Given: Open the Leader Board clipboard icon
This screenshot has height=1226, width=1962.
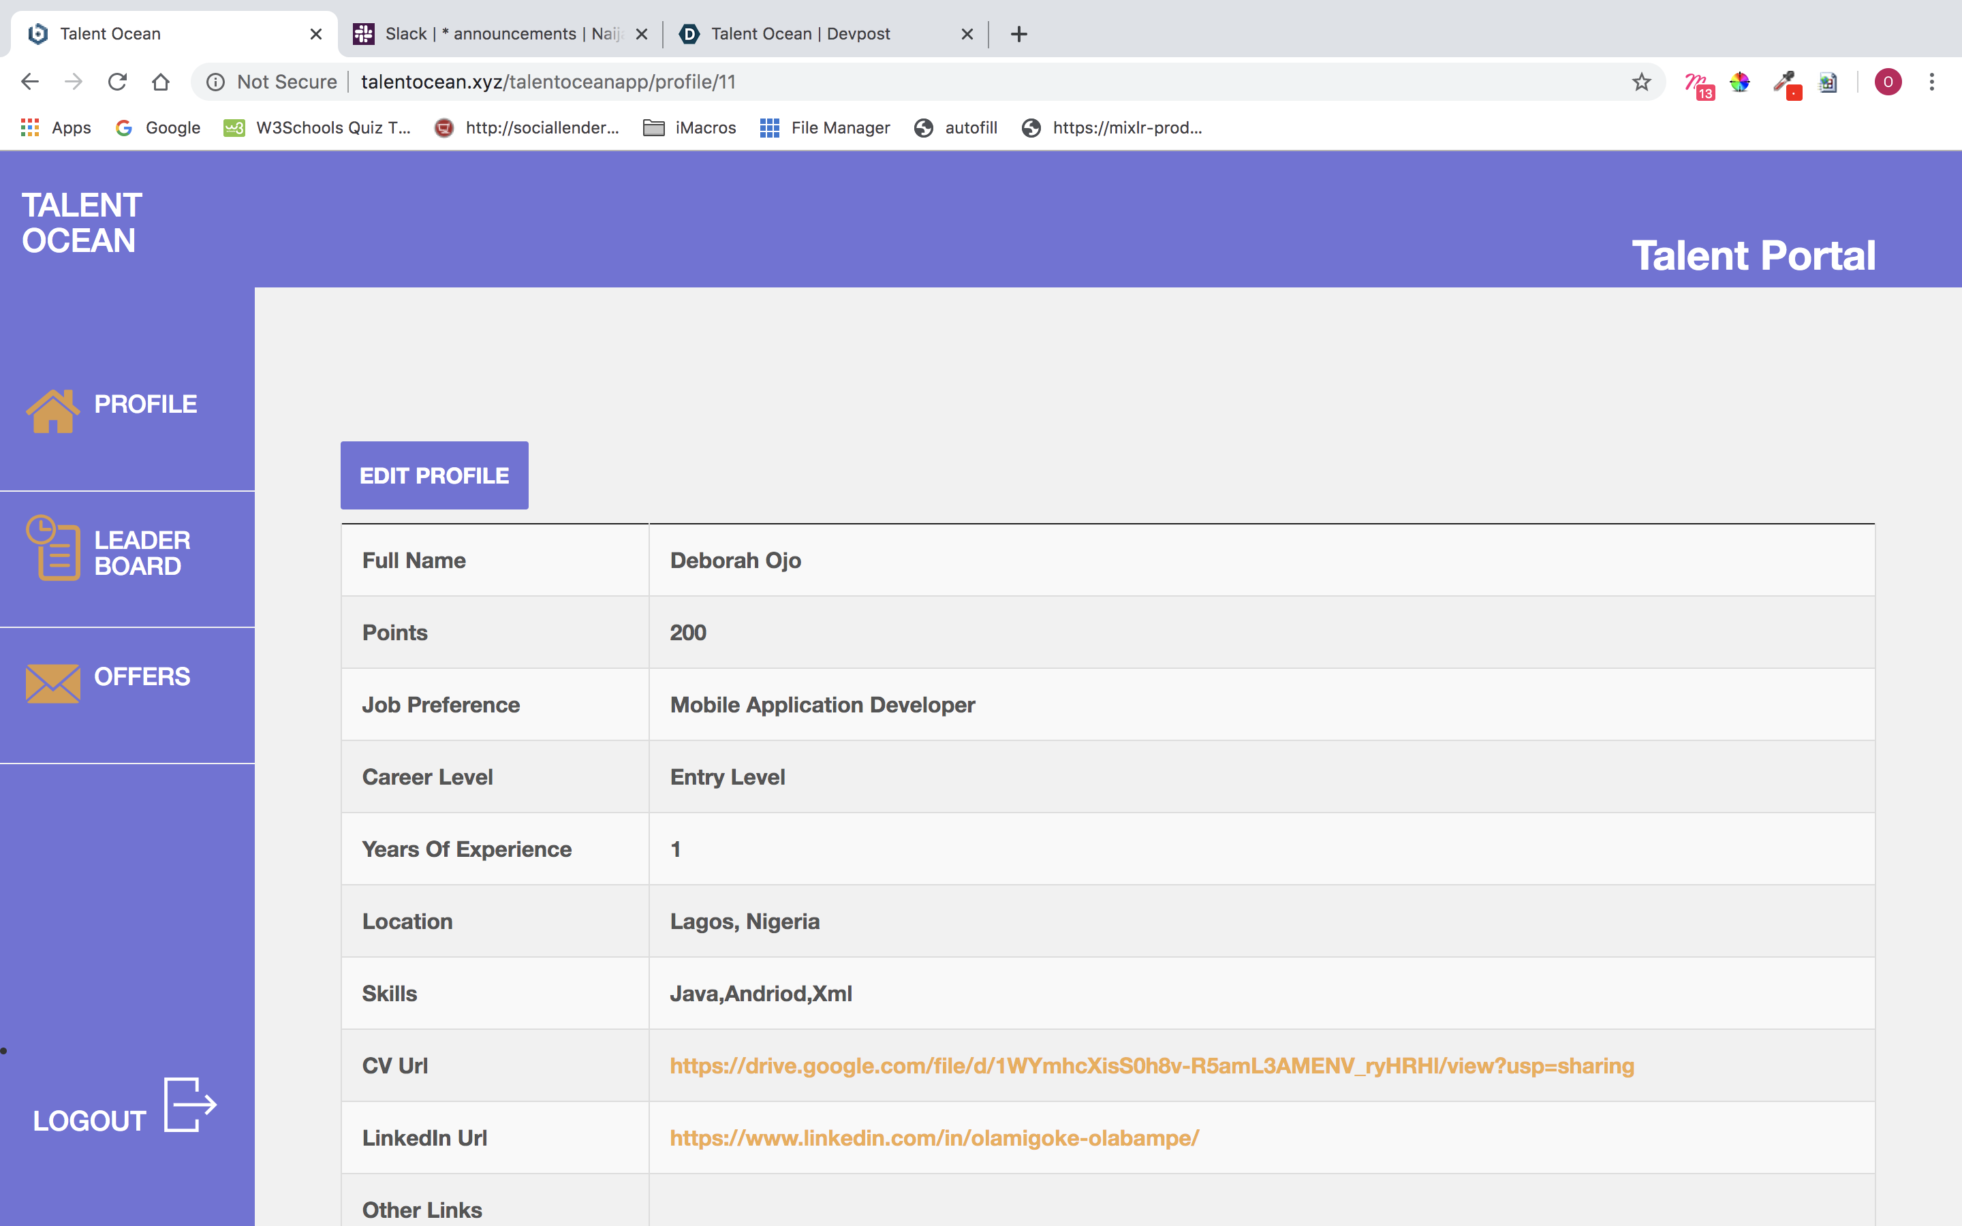Looking at the screenshot, I should coord(54,549).
